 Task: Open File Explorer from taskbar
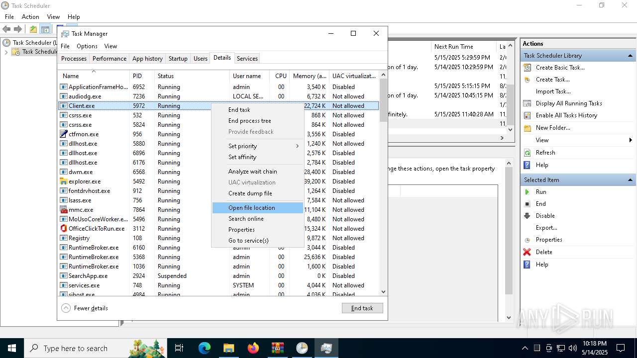point(229,348)
